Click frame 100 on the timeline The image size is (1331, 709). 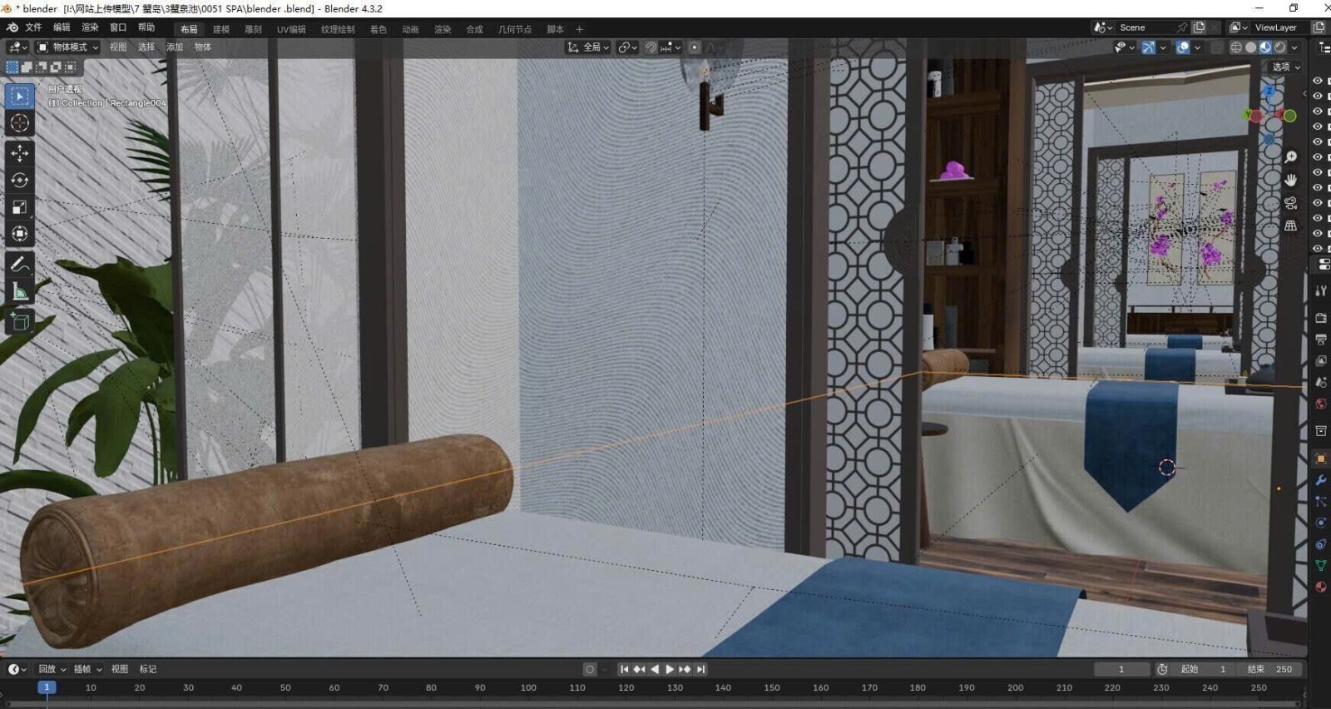(528, 688)
